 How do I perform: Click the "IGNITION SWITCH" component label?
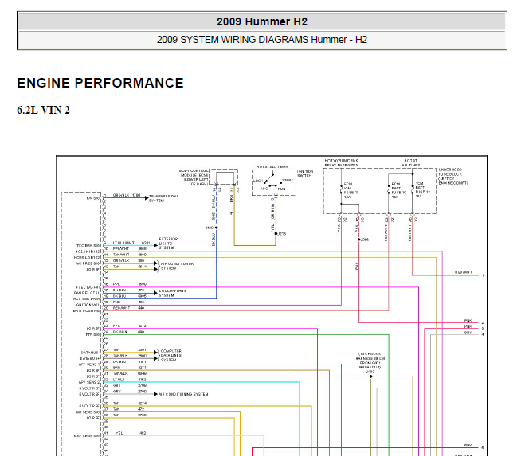coord(305,173)
